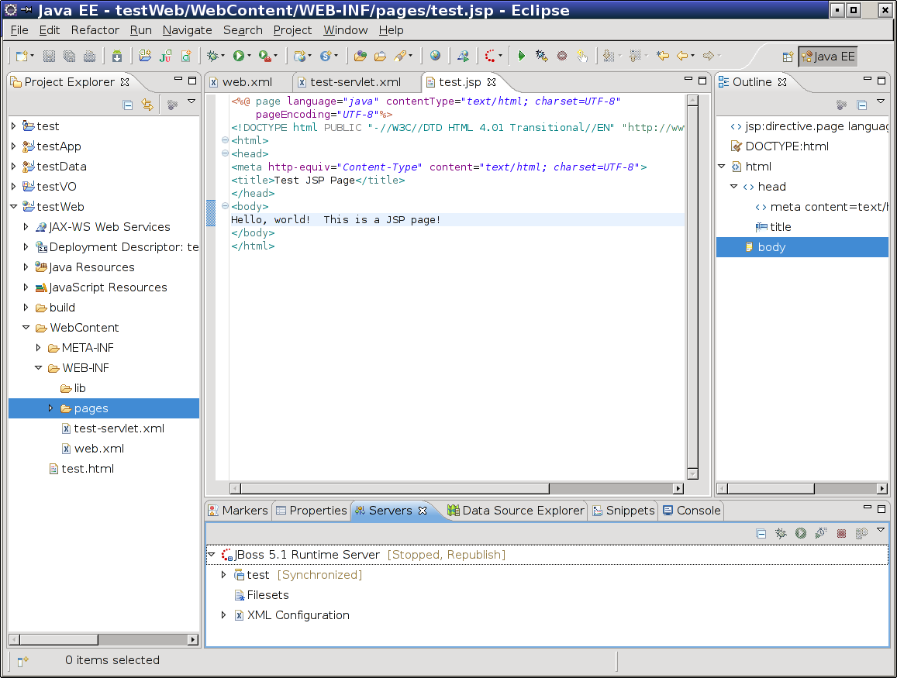Switch to the test-servlet.xml editor tab
The height and width of the screenshot is (678, 897).
[x=355, y=82]
